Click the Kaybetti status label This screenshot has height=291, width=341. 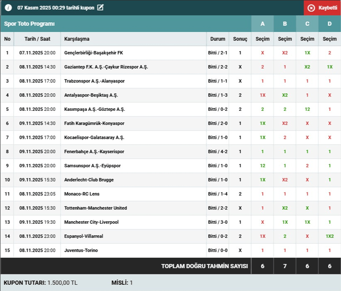(x=328, y=8)
